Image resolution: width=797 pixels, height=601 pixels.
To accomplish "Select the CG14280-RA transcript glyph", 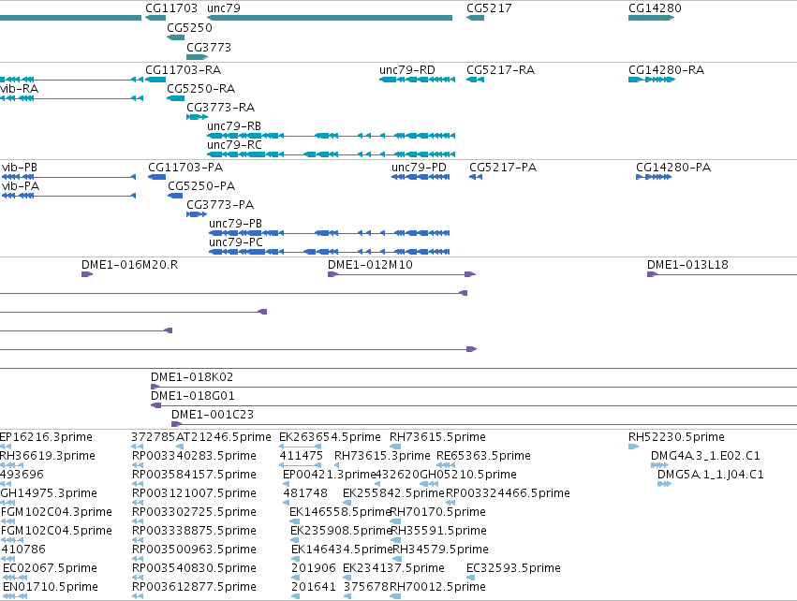I will tap(652, 80).
